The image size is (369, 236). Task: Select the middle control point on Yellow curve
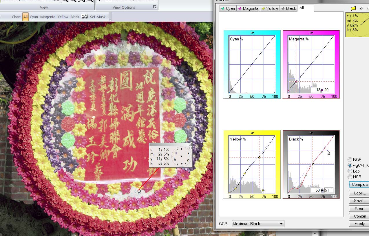244,173
